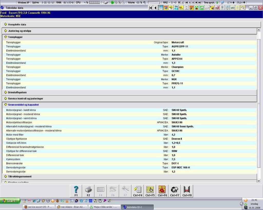Switch to 'service escort t25' Firefox taskbar window
Image resolution: width=263 pixels, height=210 pixels.
(39, 207)
